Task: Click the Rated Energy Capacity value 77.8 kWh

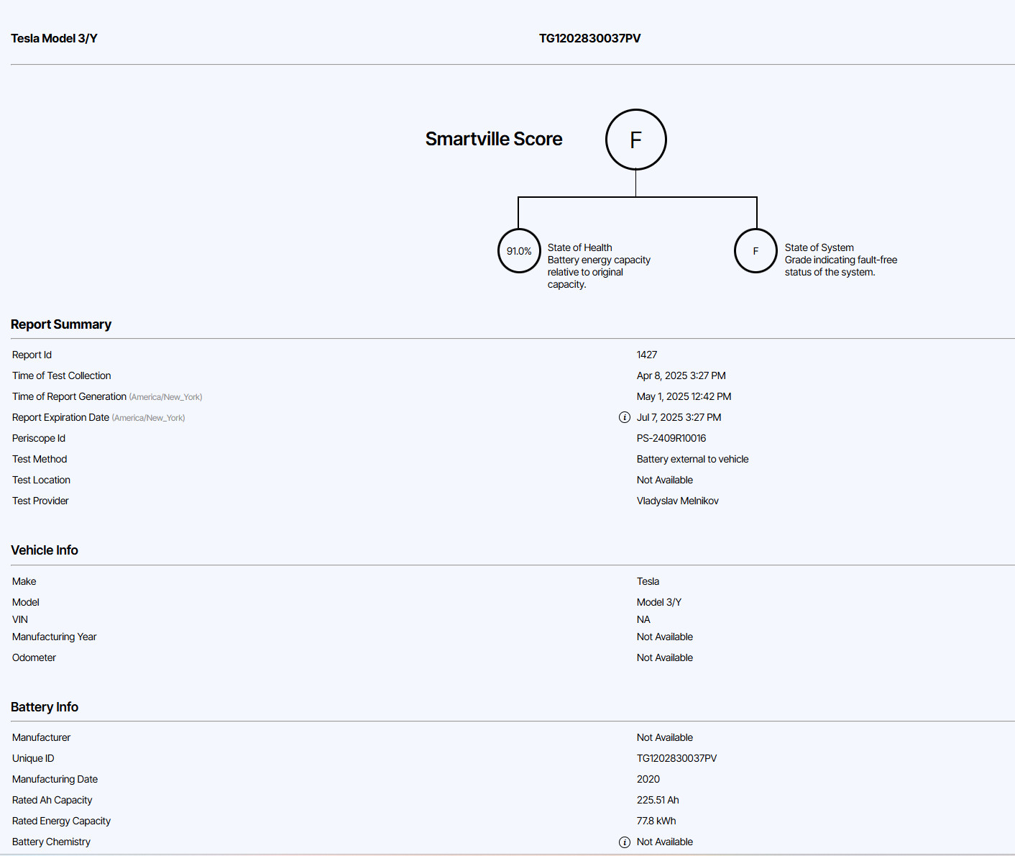Action: click(x=656, y=821)
